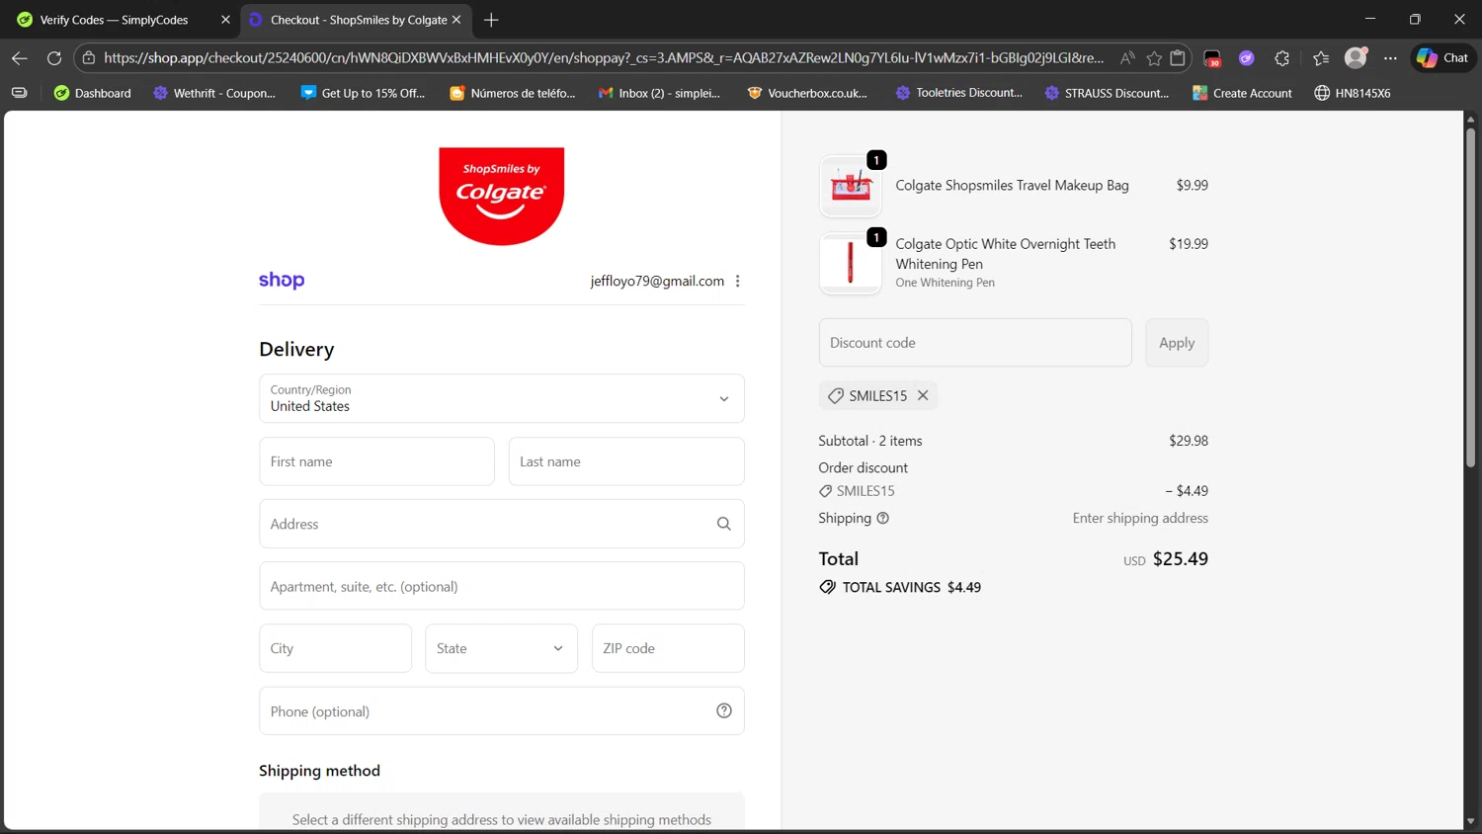This screenshot has width=1482, height=834.
Task: Click Shipping info question mark icon
Action: [x=883, y=518]
